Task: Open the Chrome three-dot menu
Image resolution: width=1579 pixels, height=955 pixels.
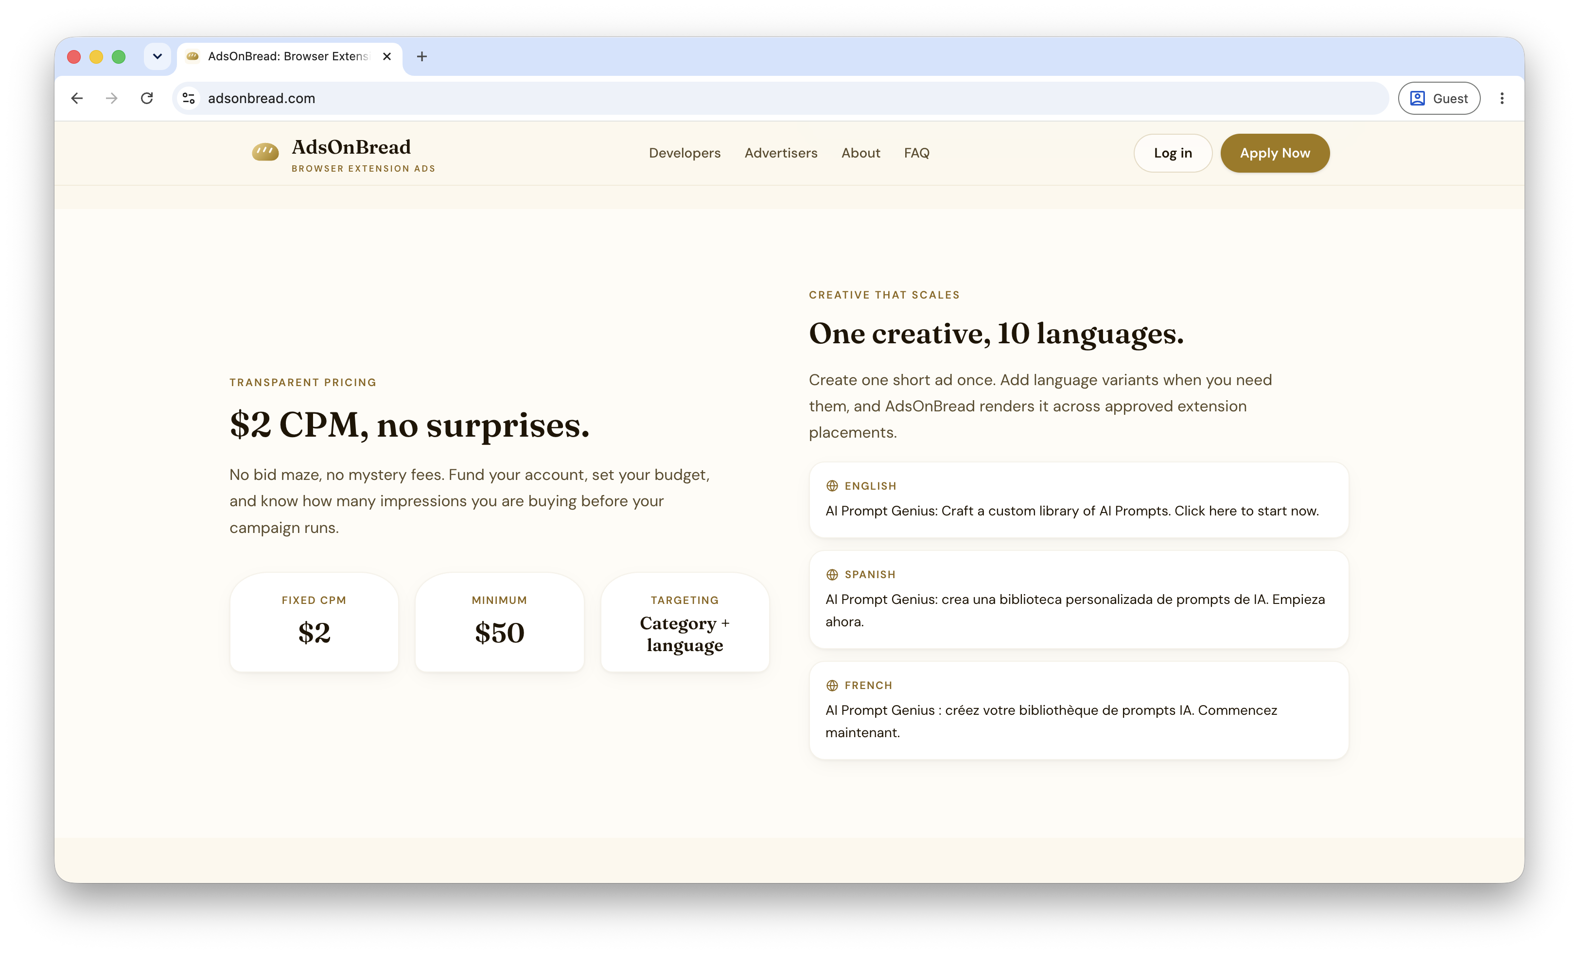Action: (x=1501, y=98)
